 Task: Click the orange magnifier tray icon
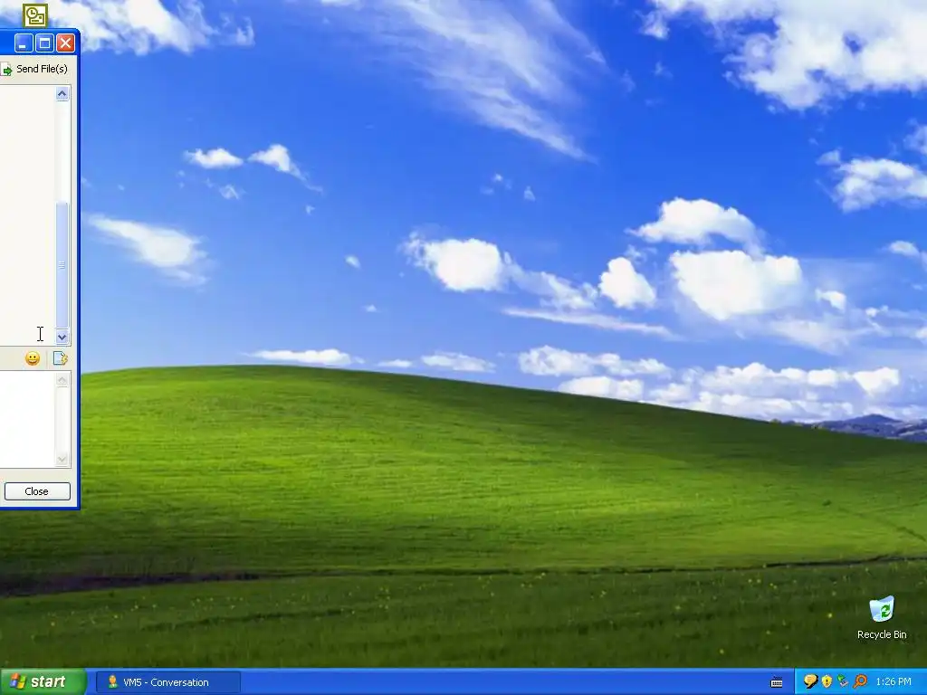[x=860, y=682]
